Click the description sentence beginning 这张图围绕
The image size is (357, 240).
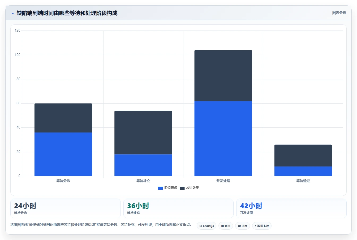(101, 225)
